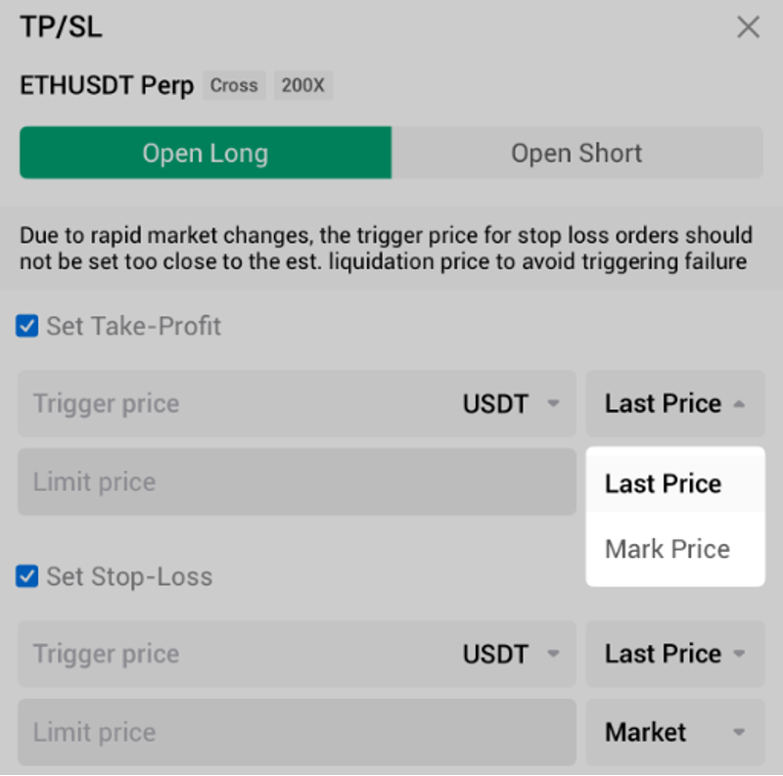Click the ETHUSDT Perp pair name
Screen dimensions: 783x776
107,85
